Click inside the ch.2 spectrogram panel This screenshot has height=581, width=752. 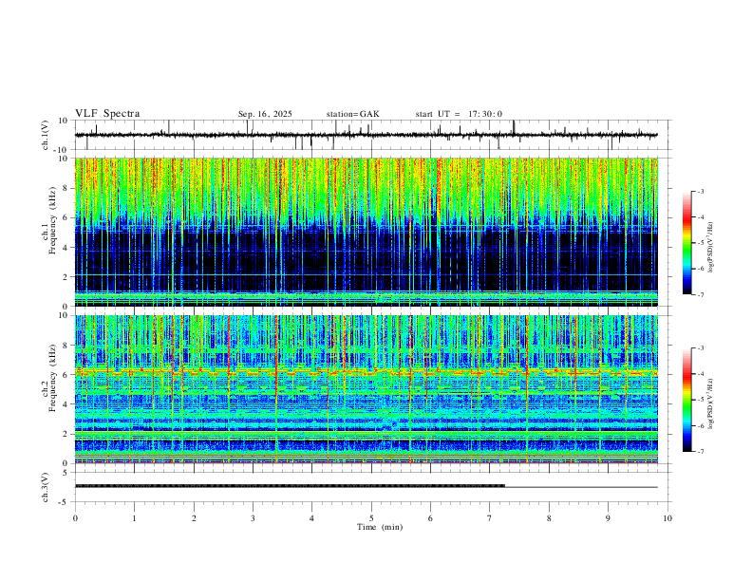366,389
